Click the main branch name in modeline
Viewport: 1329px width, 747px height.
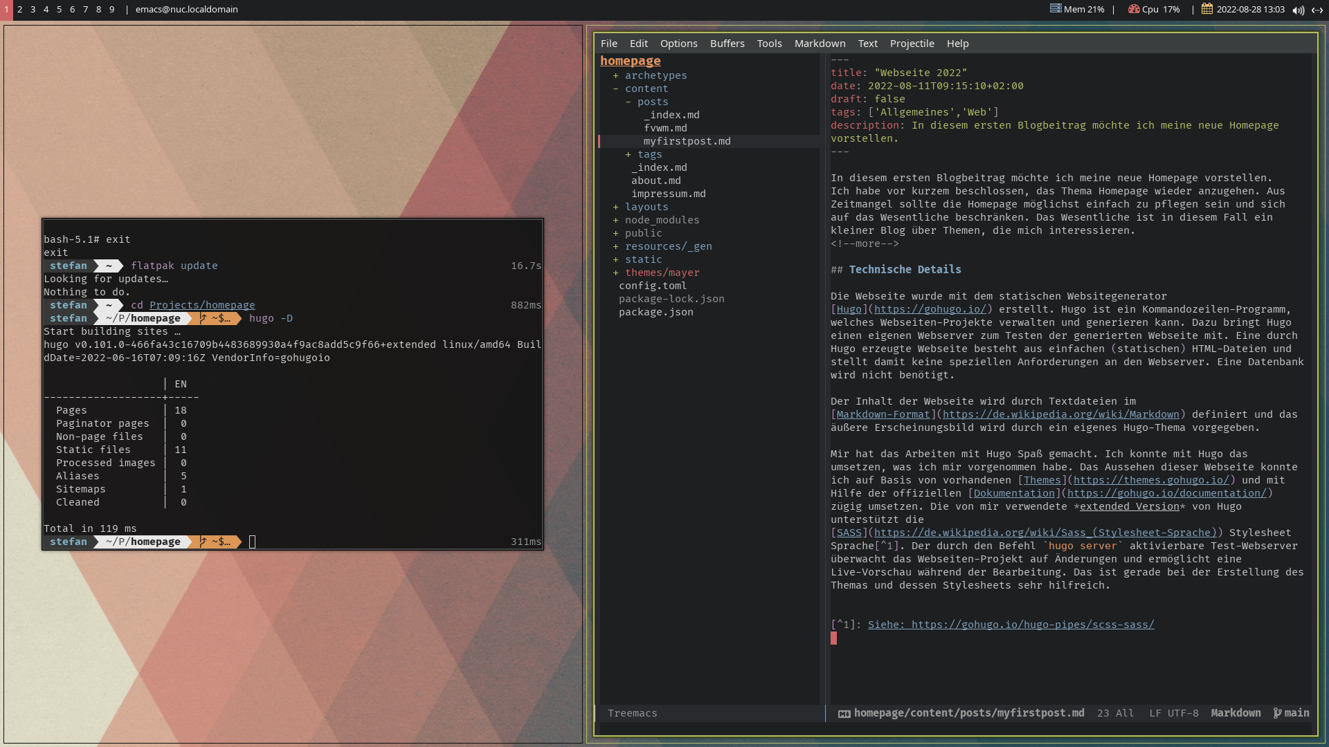tap(1296, 713)
